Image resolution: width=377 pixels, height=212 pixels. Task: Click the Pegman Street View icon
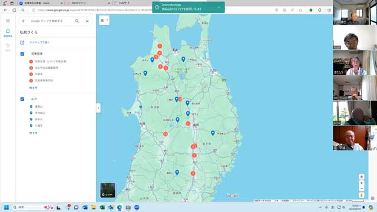(x=361, y=195)
